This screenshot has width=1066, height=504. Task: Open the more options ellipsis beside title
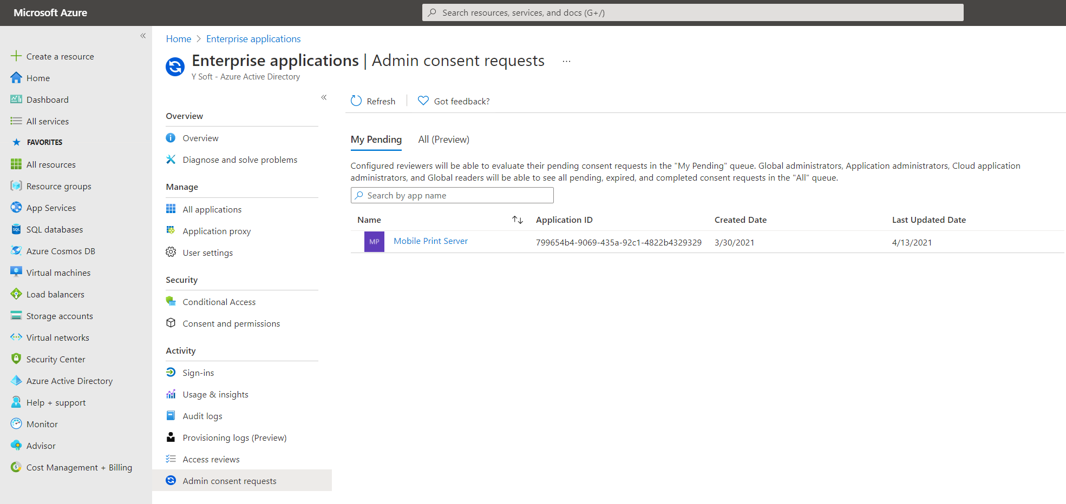[566, 61]
